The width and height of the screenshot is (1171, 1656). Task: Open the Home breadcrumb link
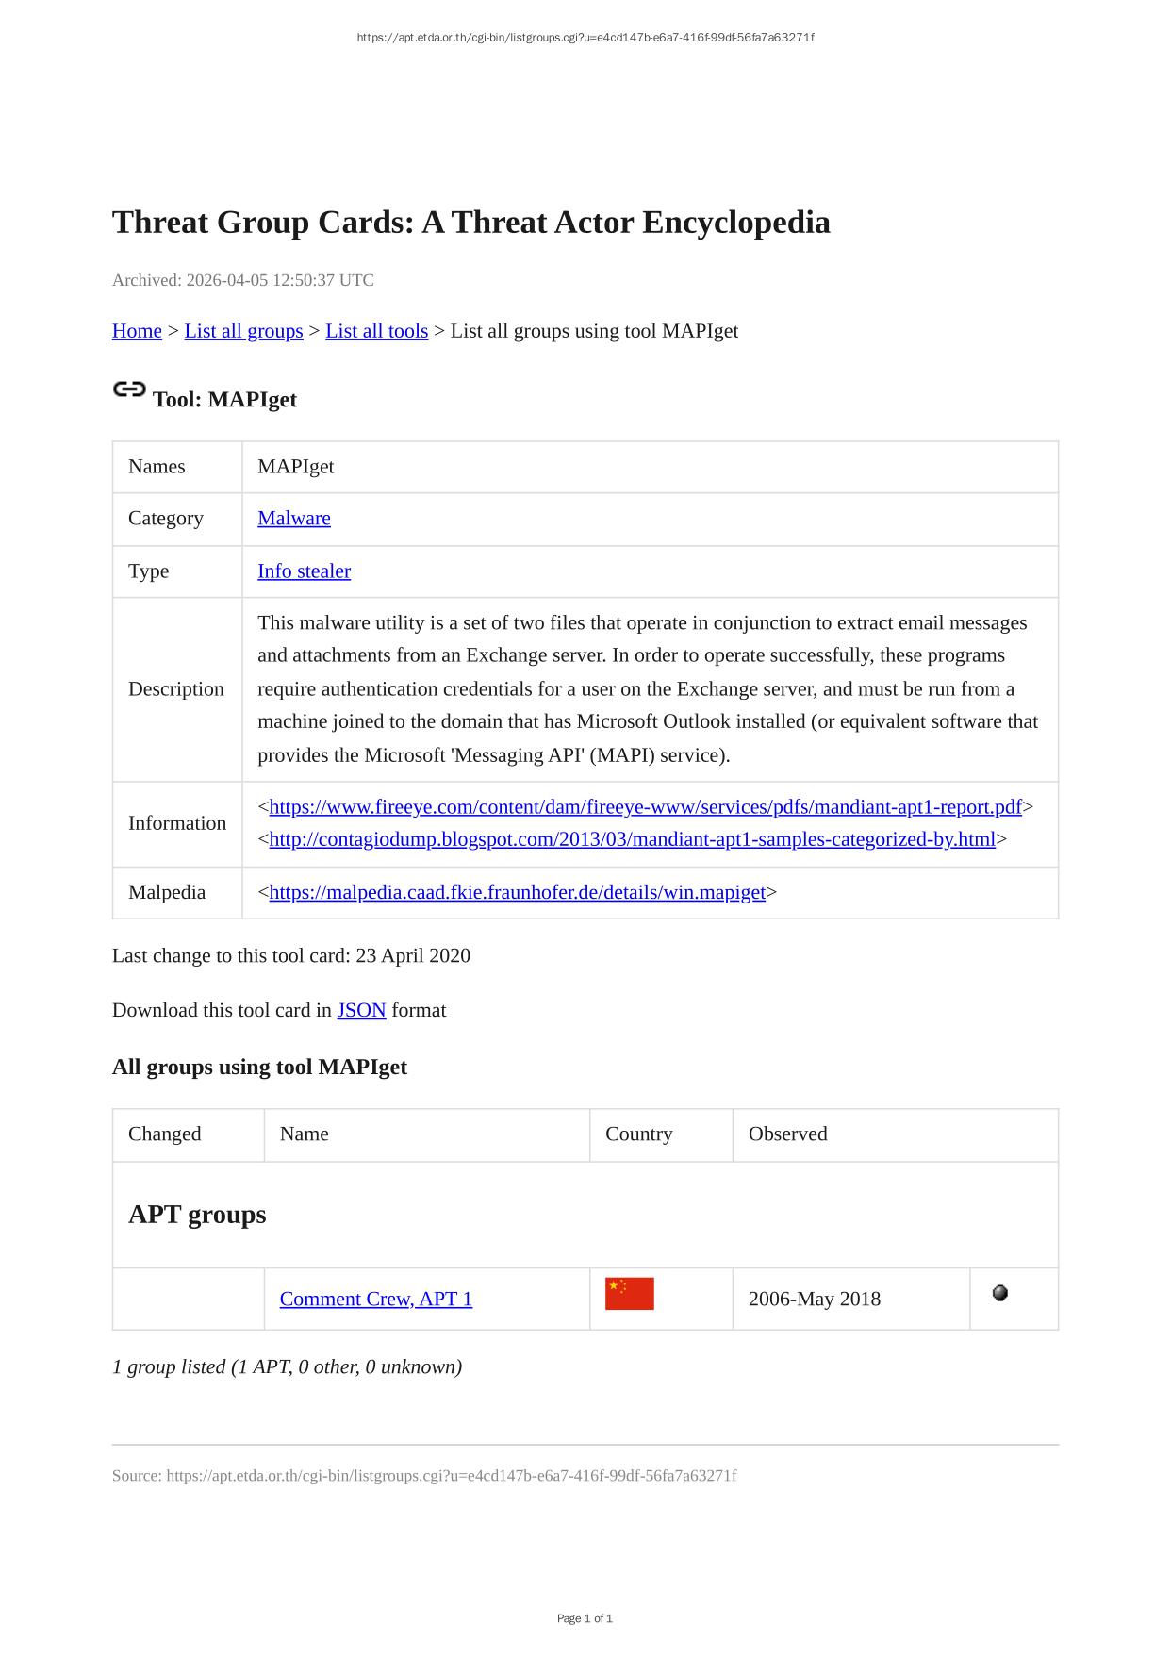137,331
